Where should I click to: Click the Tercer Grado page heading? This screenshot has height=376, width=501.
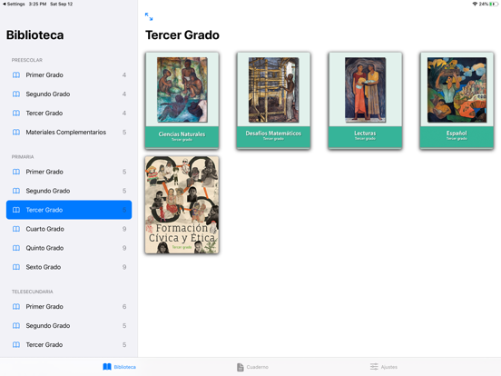(x=182, y=35)
